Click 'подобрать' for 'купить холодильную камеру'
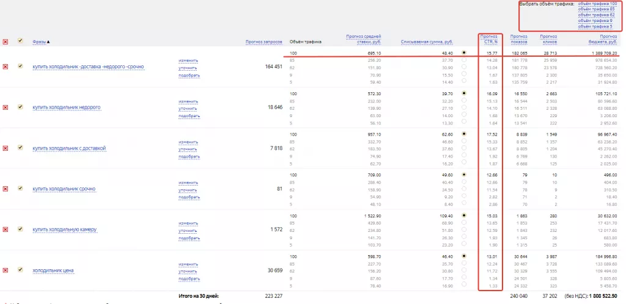The width and height of the screenshot is (626, 304). [x=190, y=238]
